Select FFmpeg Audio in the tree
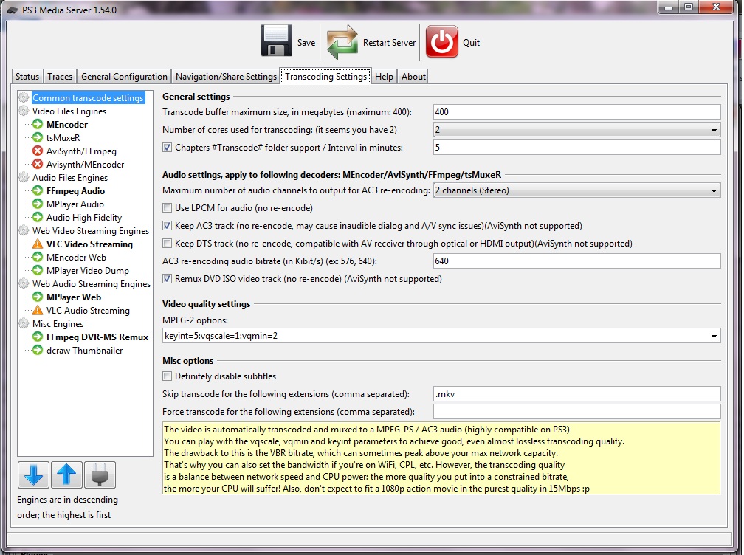This screenshot has height=555, width=744. coord(75,190)
